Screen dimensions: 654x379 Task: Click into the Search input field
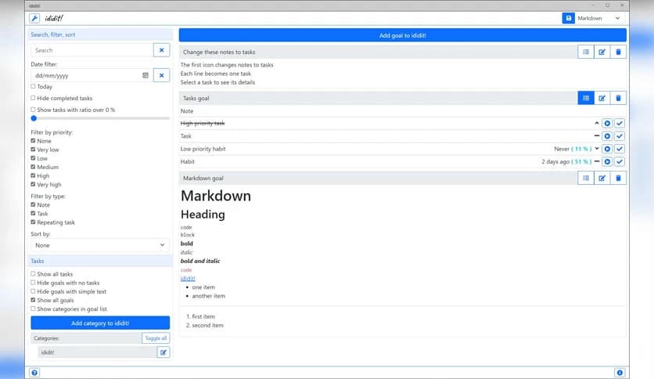92,50
